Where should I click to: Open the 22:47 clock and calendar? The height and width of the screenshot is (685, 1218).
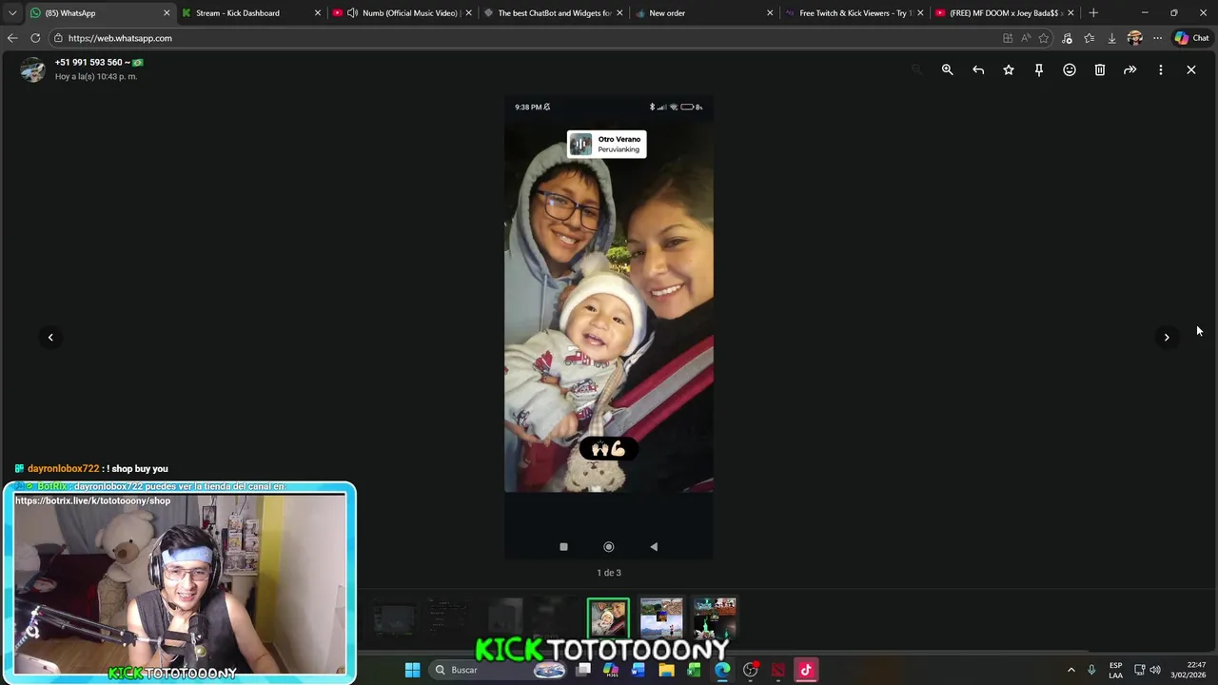tap(1189, 670)
